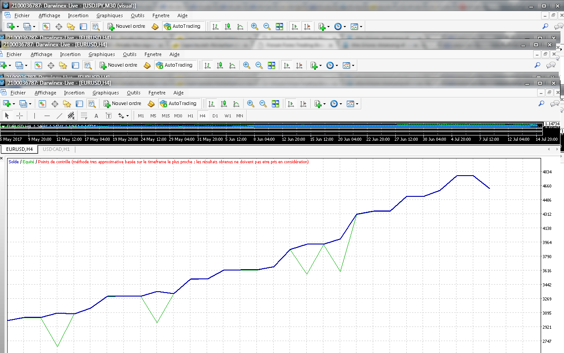Choose the text "A" drawing tool

point(96,116)
